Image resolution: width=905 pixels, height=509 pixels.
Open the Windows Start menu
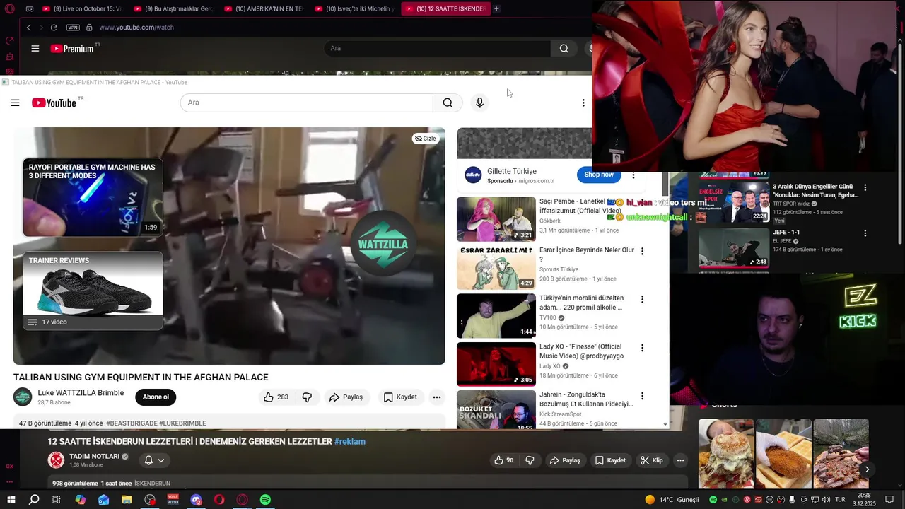[x=11, y=500]
